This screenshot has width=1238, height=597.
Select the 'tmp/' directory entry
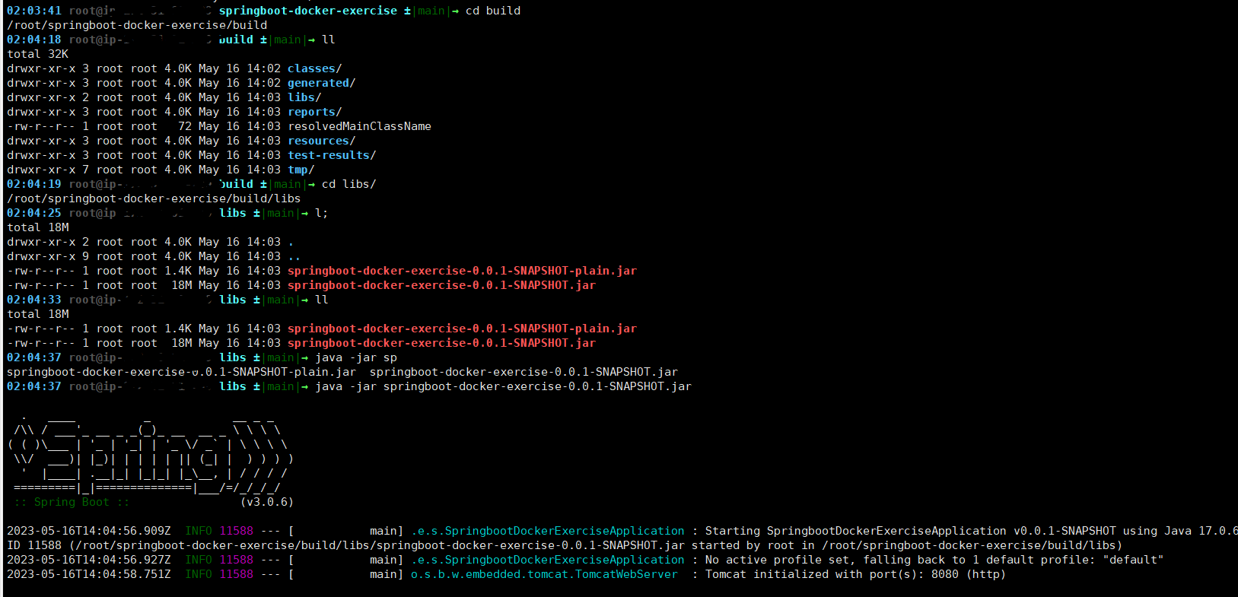[x=301, y=170]
